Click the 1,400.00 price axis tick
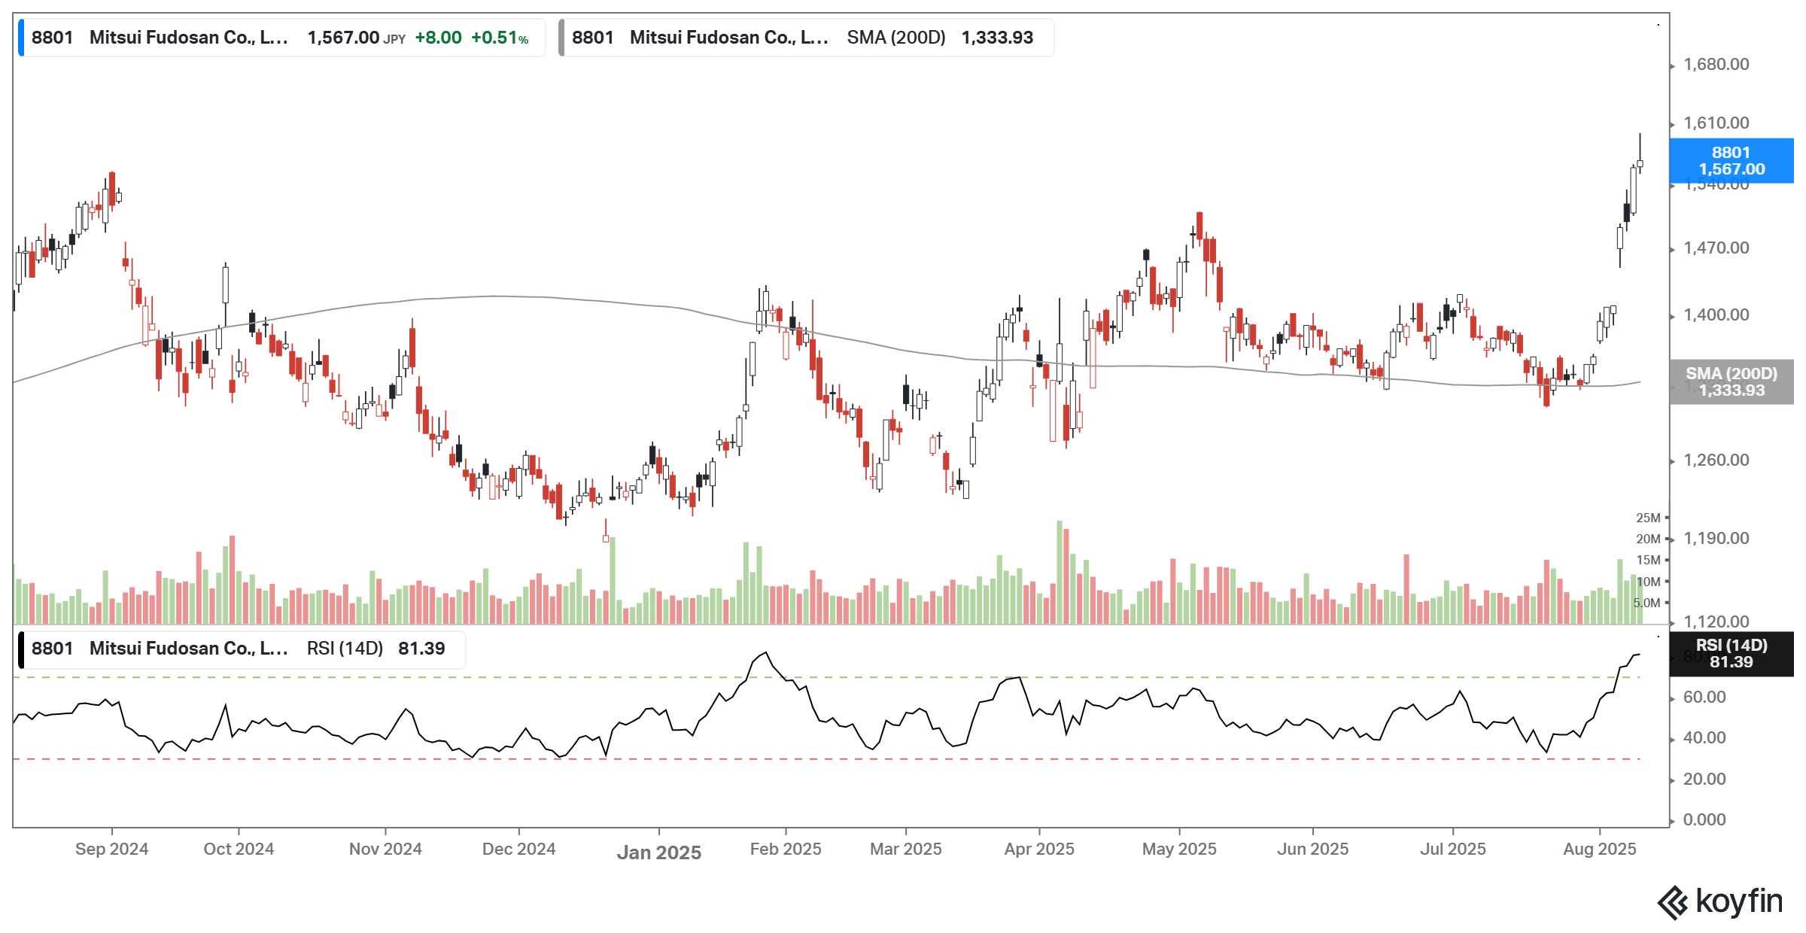The image size is (1806, 933). [x=1716, y=315]
